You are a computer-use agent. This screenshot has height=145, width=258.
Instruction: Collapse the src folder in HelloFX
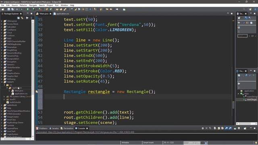coord(4,85)
